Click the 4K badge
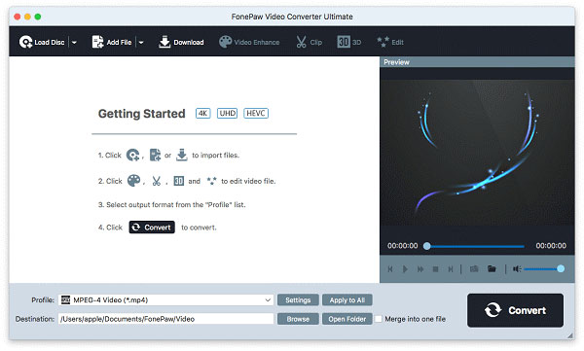 203,113
